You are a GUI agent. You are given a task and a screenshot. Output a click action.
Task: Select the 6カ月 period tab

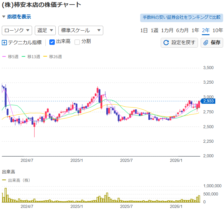(182, 30)
